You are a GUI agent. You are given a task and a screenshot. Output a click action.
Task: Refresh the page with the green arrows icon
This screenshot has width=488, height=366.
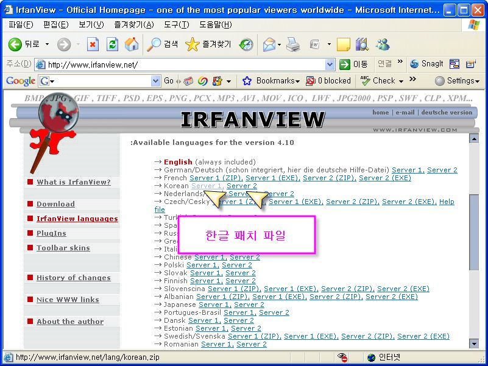[x=112, y=44]
